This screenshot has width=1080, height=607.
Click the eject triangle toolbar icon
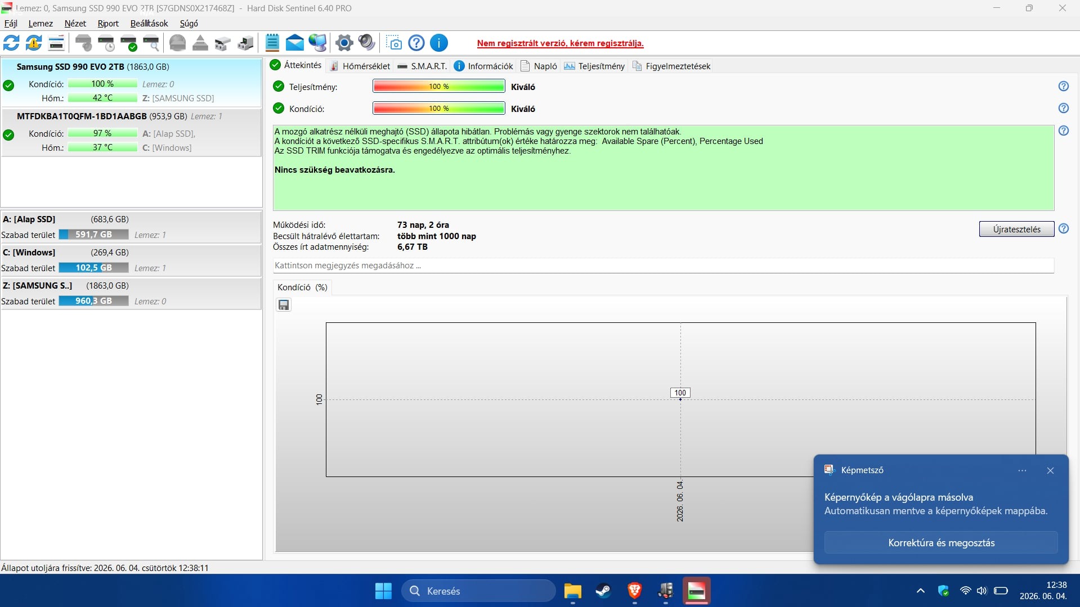[x=200, y=43]
